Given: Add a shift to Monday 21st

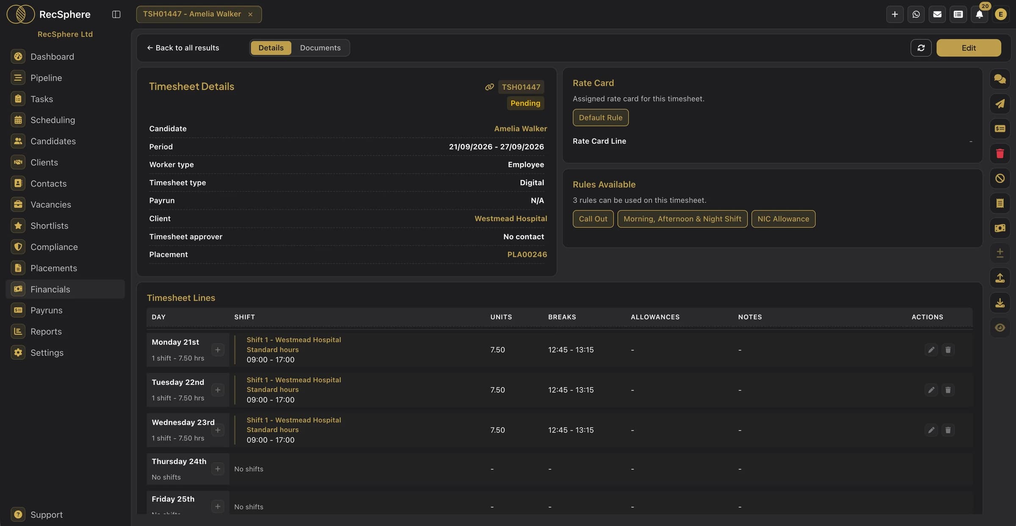Looking at the screenshot, I should [x=218, y=350].
